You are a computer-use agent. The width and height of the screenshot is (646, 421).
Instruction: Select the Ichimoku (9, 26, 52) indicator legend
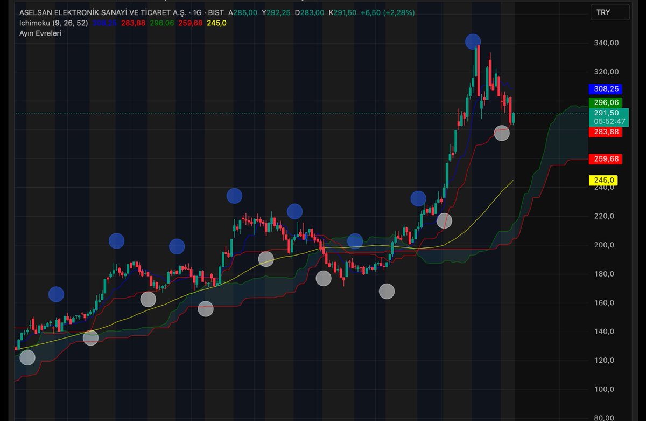pyautogui.click(x=53, y=23)
